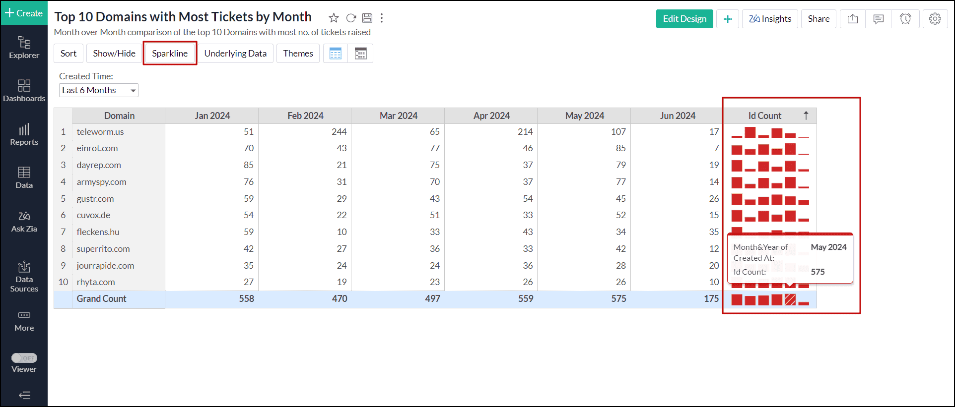This screenshot has width=955, height=407.
Task: Open the Underlying Data view
Action: click(x=235, y=54)
